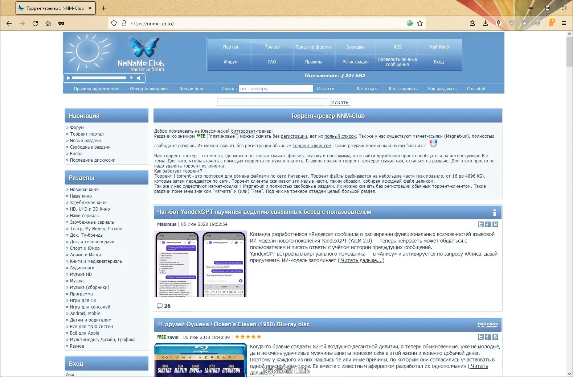Open Обход блокировок link

click(150, 89)
